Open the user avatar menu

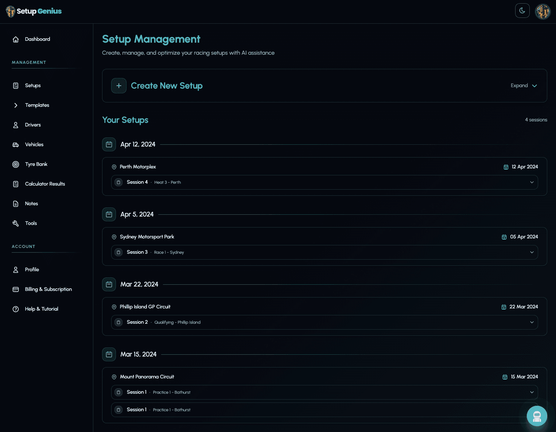(x=543, y=11)
